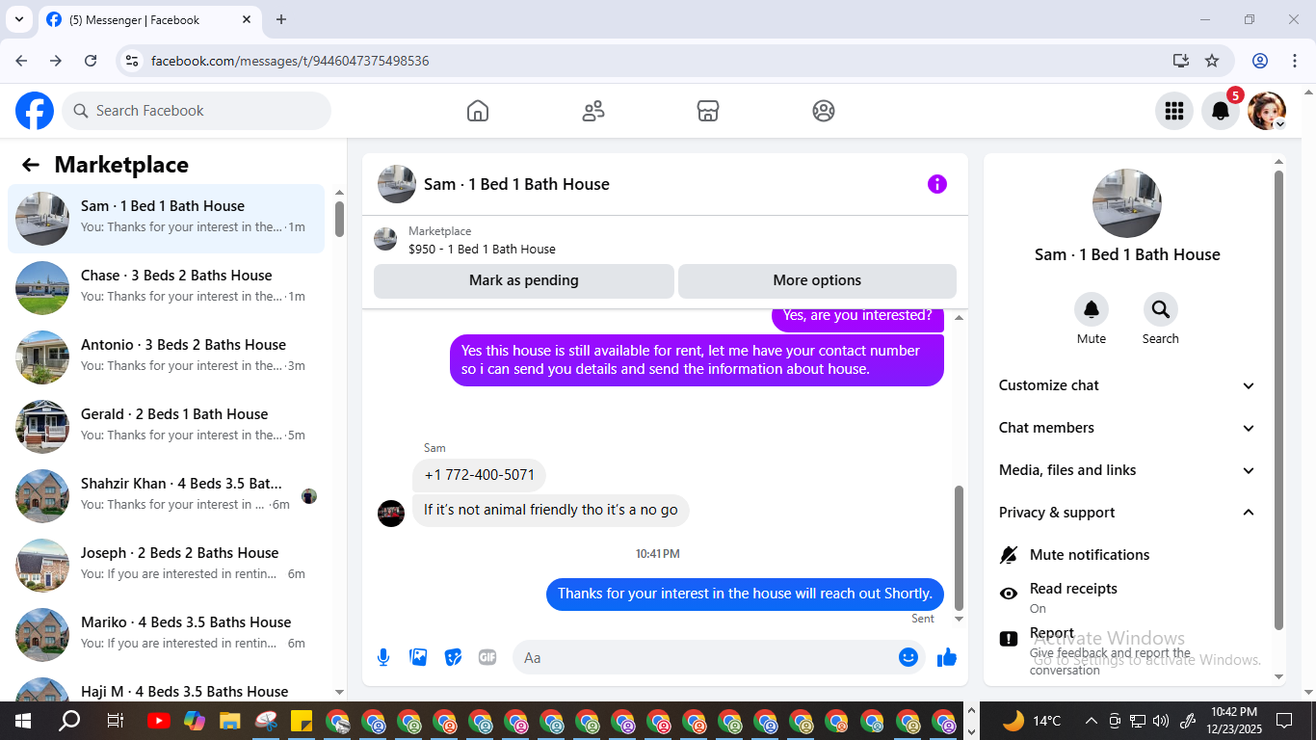Click the Sam 1 Bed chat header name
Image resolution: width=1316 pixels, height=740 pixels.
pos(516,184)
